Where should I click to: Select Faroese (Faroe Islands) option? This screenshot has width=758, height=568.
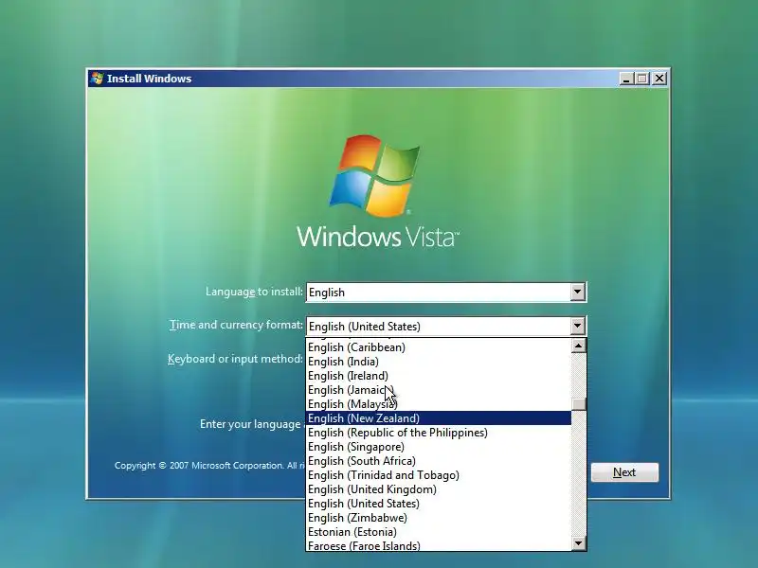[x=439, y=545]
